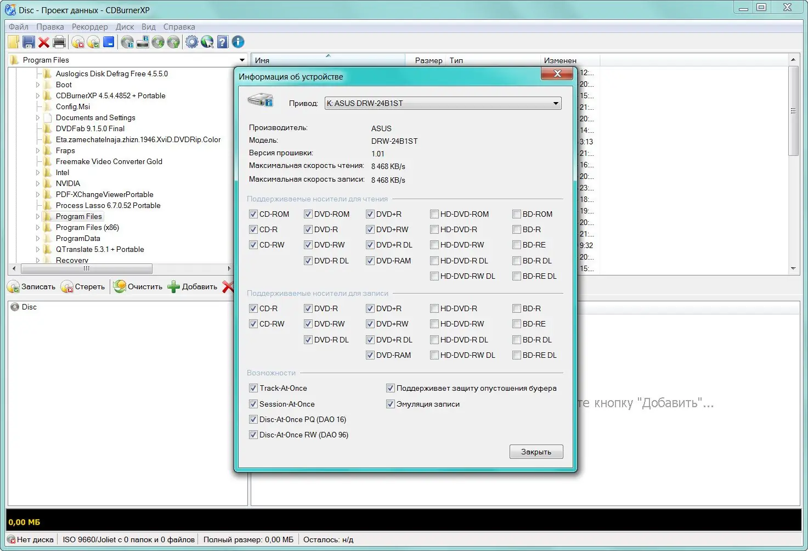Open the Вид menu
This screenshot has height=551, width=808.
[x=149, y=26]
